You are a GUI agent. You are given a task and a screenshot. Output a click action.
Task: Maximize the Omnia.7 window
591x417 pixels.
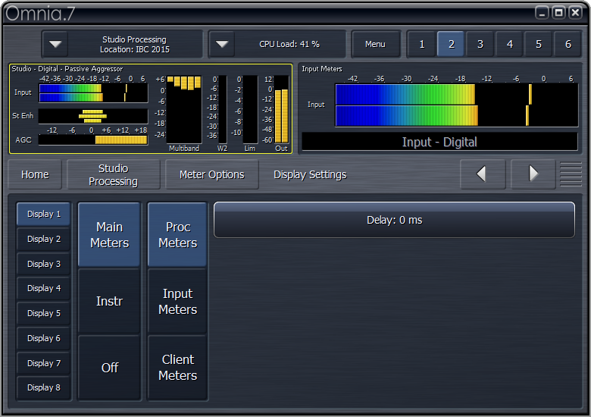(558, 13)
